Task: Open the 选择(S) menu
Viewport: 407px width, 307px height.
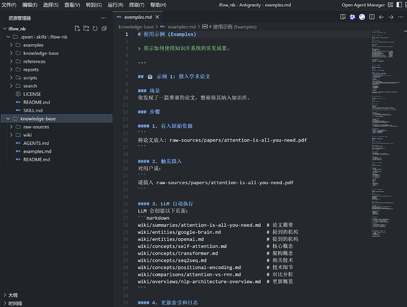Action: (51, 5)
